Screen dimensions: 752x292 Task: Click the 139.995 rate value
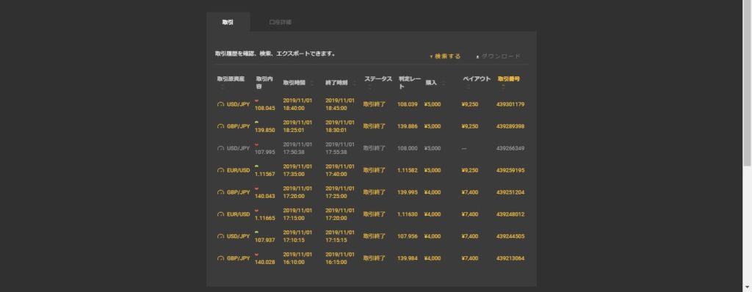tap(407, 193)
